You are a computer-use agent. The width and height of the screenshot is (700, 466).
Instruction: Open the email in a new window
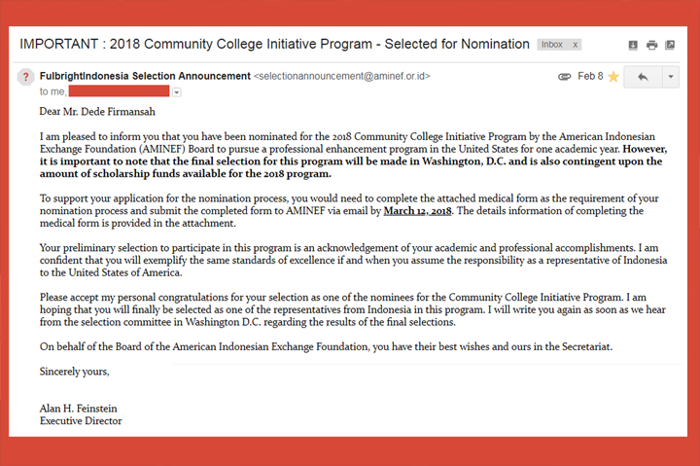(x=671, y=45)
